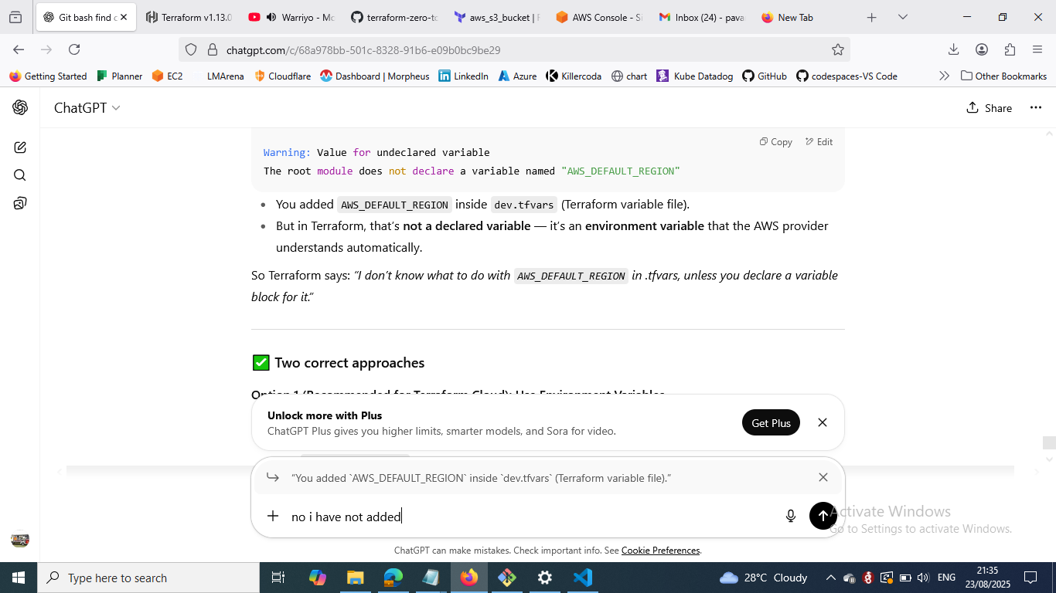Switch to the Terraform v1.13.0 tab
Screen dimensions: 1056x593
tap(189, 17)
